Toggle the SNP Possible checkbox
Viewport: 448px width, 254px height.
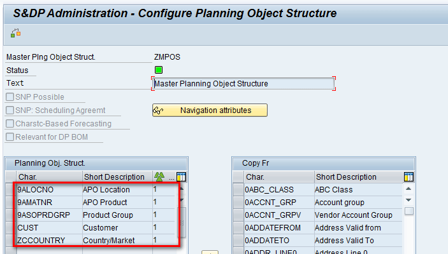[10, 97]
